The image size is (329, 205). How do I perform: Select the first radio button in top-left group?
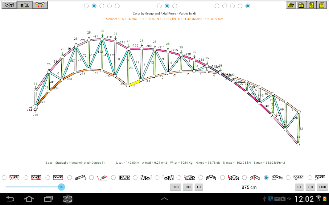coord(86,6)
